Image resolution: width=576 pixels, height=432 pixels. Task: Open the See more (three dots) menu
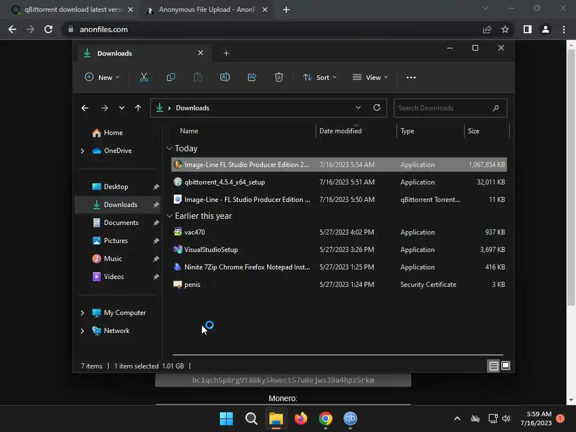tap(411, 78)
